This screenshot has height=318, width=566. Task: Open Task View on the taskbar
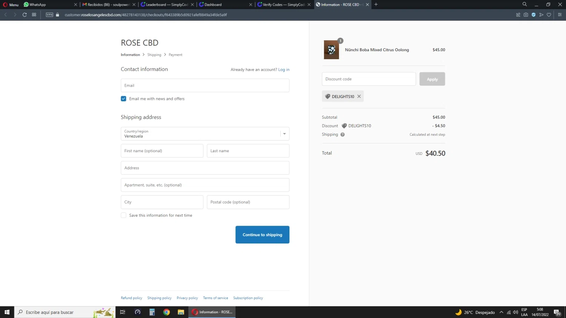tap(122, 312)
